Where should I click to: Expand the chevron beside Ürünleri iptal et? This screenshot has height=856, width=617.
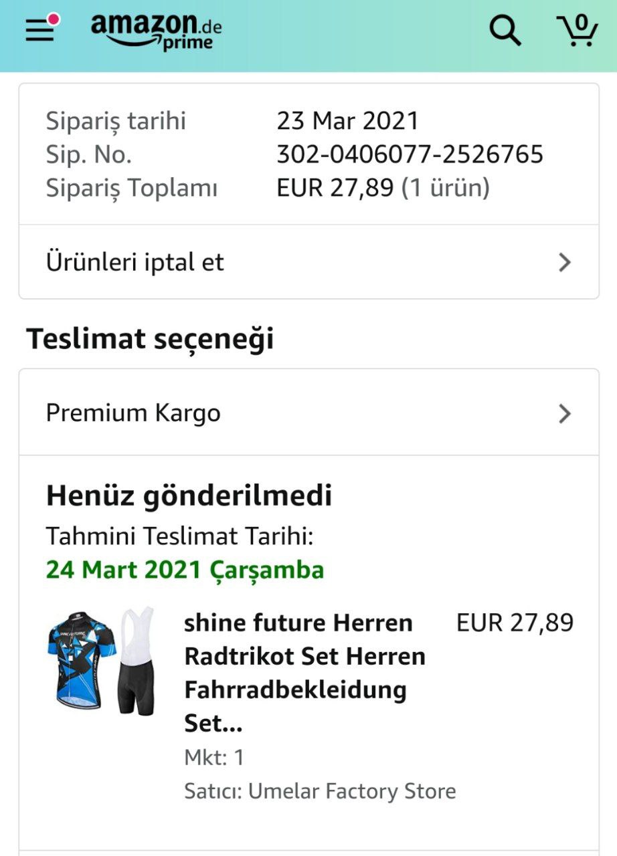coord(565,262)
